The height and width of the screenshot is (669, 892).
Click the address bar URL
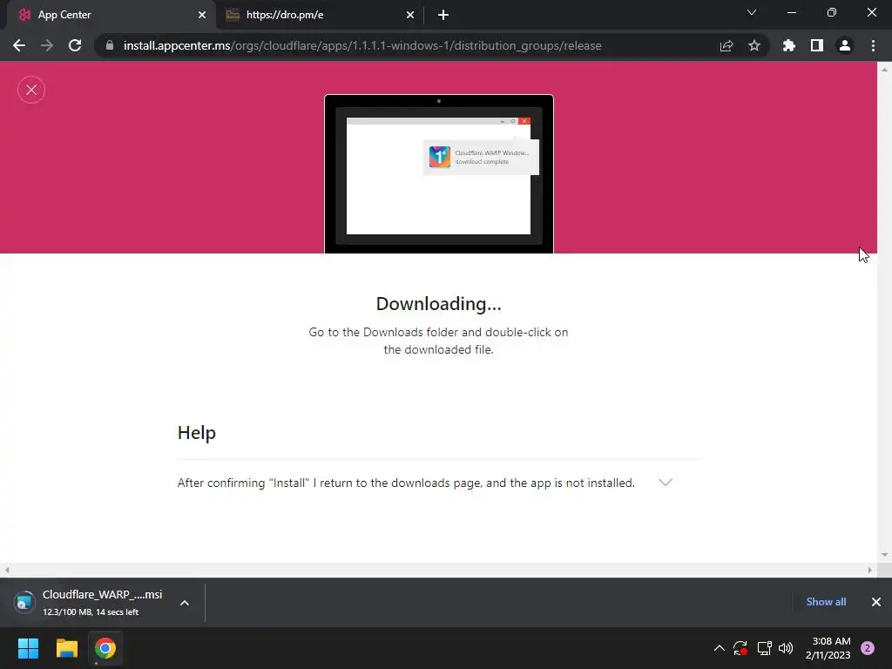point(362,45)
